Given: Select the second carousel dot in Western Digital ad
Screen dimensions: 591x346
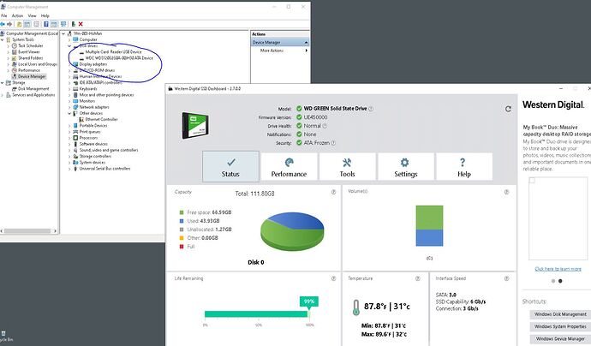Looking at the screenshot, I should (x=560, y=281).
